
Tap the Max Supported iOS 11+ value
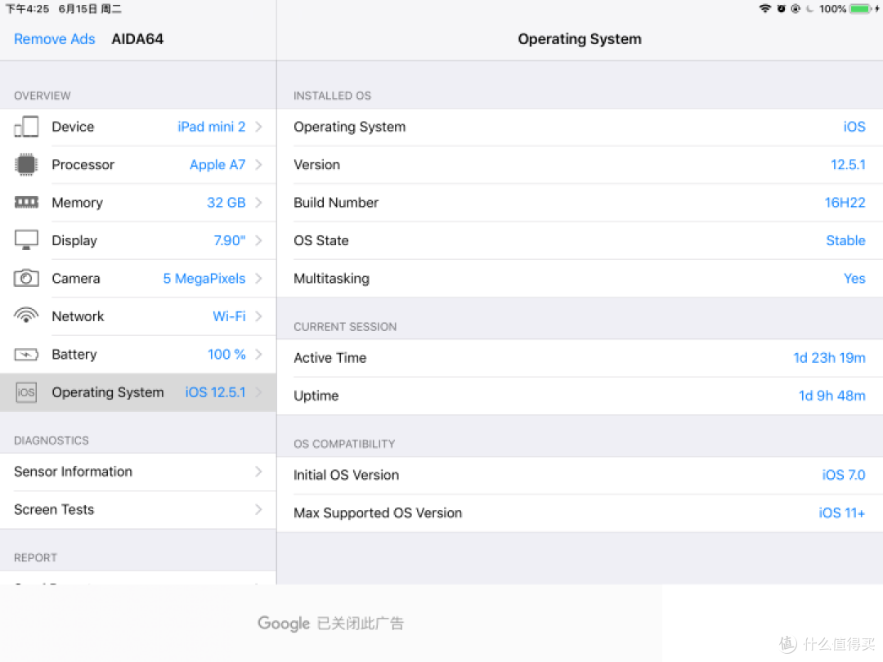pyautogui.click(x=841, y=512)
